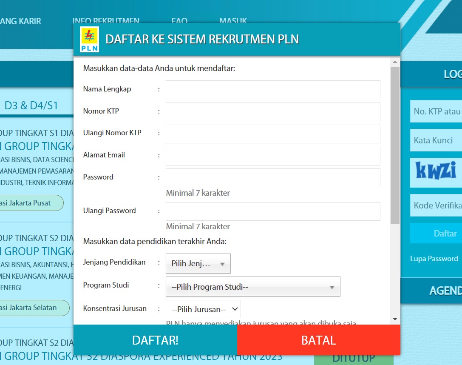Focus the Ulangi Nomor KTP field
Image resolution: width=462 pixels, height=365 pixels.
pos(273,134)
